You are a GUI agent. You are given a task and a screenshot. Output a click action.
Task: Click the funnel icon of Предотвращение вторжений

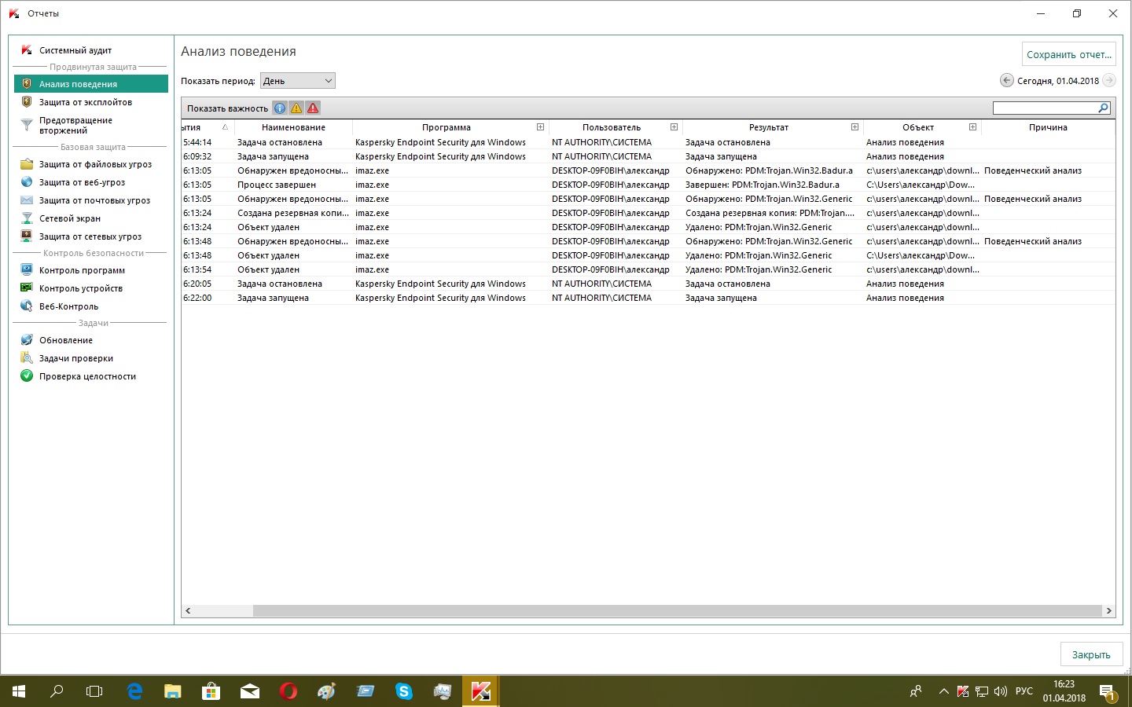(27, 124)
